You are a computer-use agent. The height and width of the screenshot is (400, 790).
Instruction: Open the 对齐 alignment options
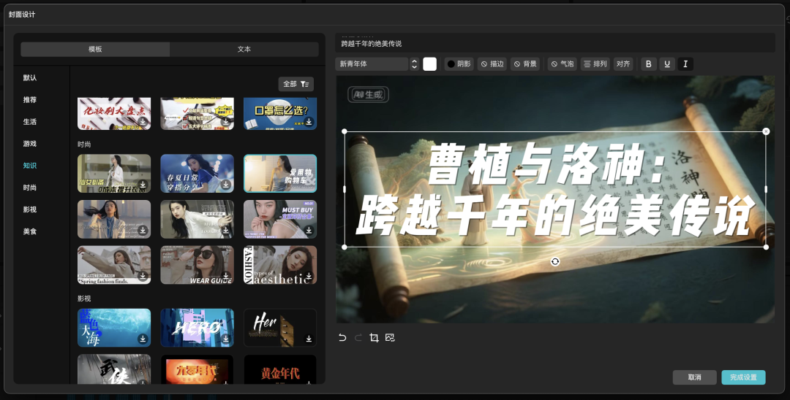623,64
